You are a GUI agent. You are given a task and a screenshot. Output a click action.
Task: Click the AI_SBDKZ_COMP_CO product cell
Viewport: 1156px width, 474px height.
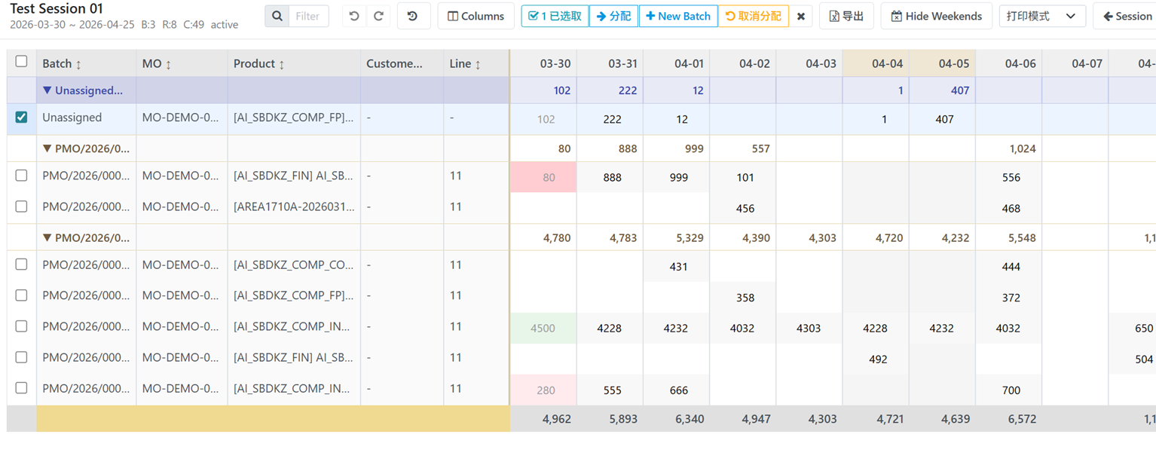coord(294,265)
